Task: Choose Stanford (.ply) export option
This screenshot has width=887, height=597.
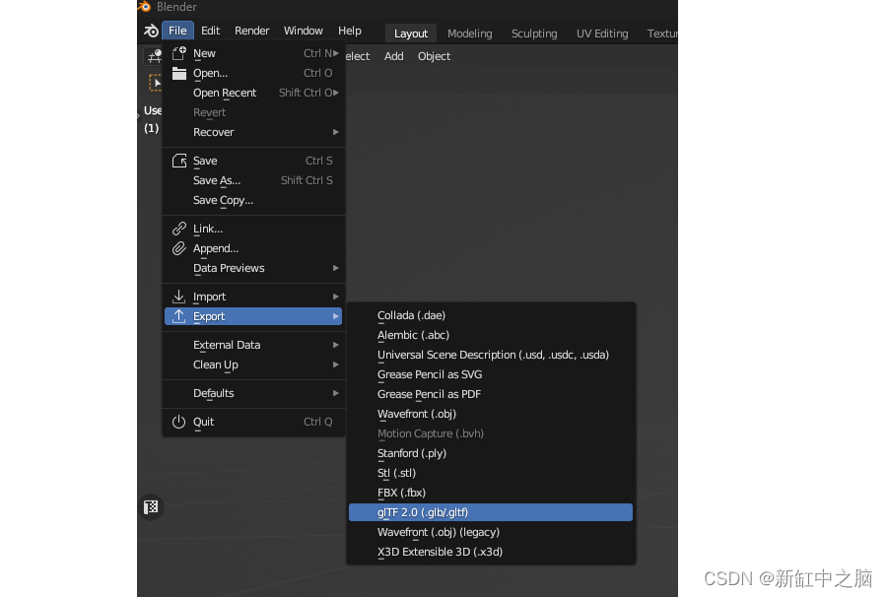Action: [x=411, y=453]
